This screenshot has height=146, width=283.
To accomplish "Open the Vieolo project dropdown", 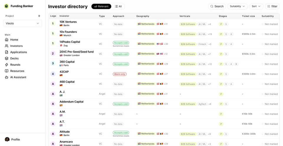I will tap(23, 24).
